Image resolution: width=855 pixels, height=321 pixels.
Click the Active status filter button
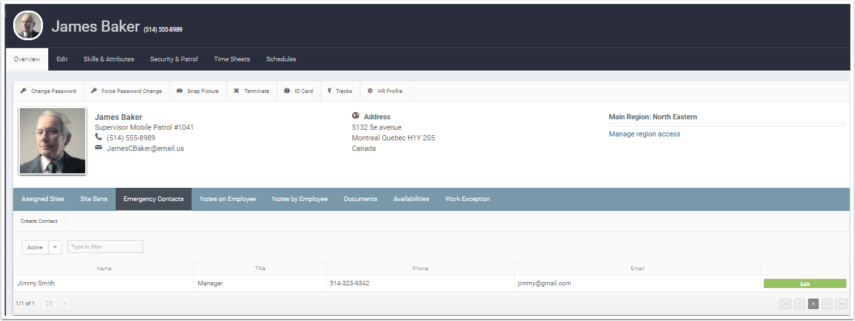coord(35,247)
